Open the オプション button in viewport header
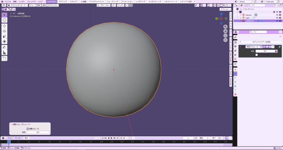Image resolution: width=283 pixels, height=150 pixels. click(225, 9)
